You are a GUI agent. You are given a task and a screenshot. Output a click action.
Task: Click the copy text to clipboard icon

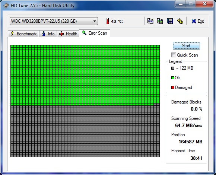pos(150,21)
